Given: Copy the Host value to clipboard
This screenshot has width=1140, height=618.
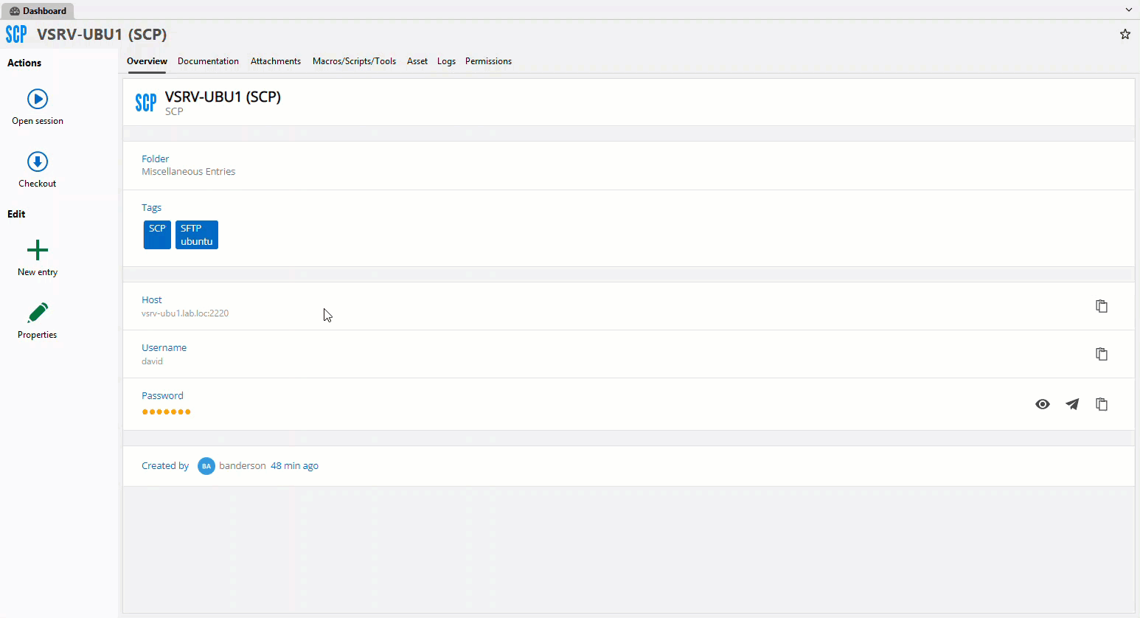Looking at the screenshot, I should (x=1102, y=306).
